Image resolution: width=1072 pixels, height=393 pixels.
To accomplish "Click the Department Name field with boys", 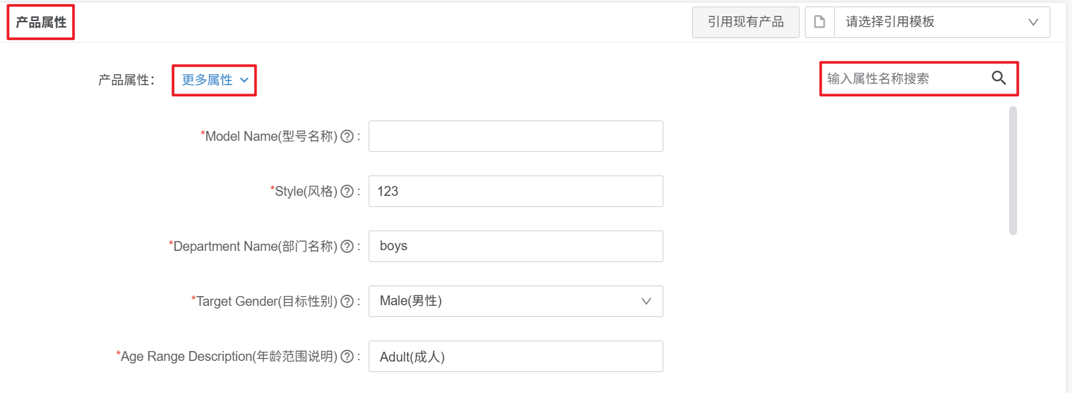I will (x=515, y=246).
